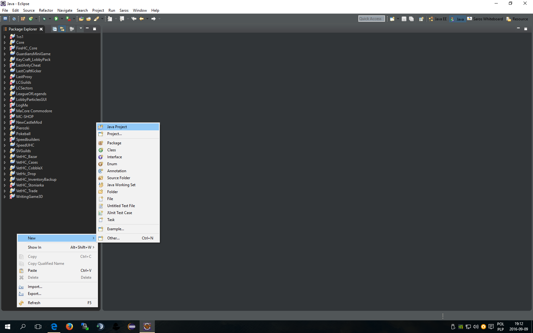Open the Refactor menu

tap(46, 10)
